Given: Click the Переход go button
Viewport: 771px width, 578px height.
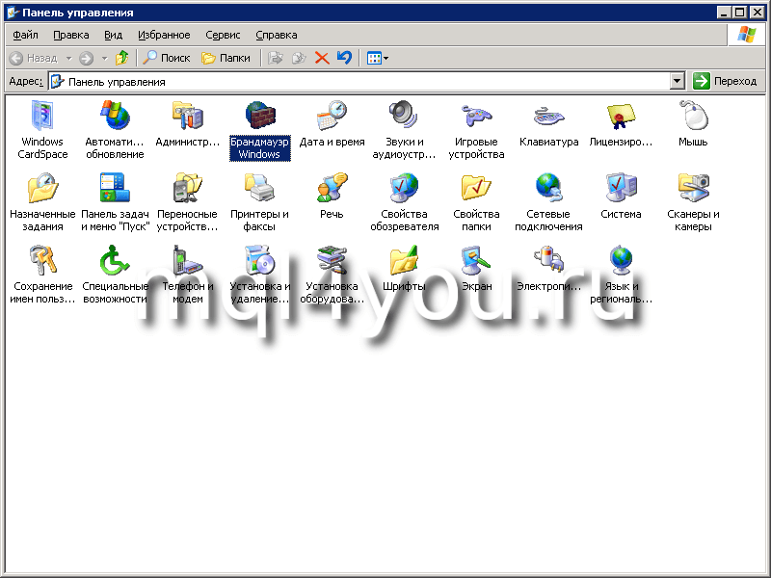Looking at the screenshot, I should [725, 82].
